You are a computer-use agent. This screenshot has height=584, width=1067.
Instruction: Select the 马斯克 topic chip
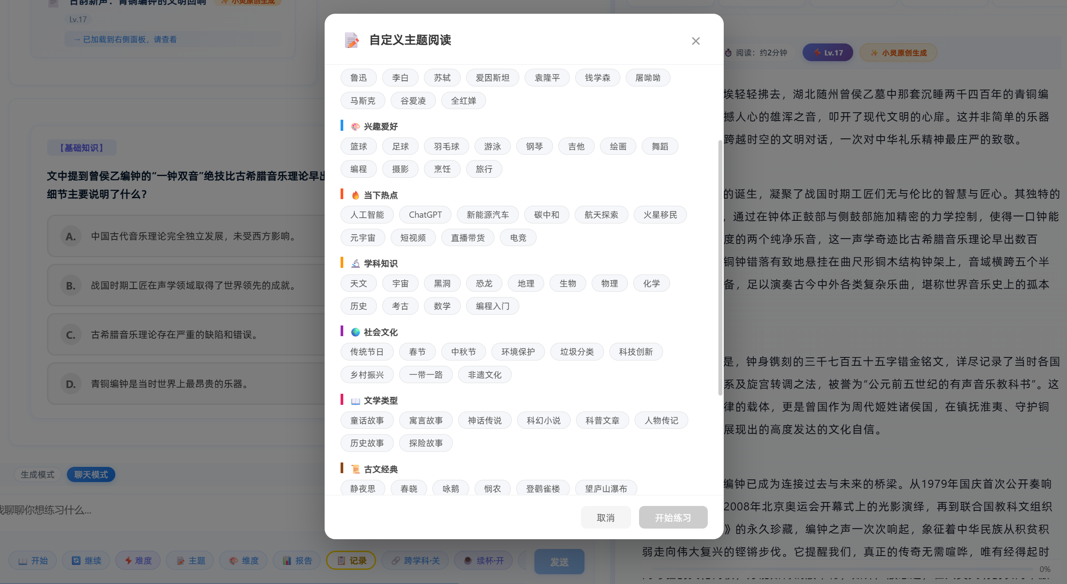pos(363,101)
